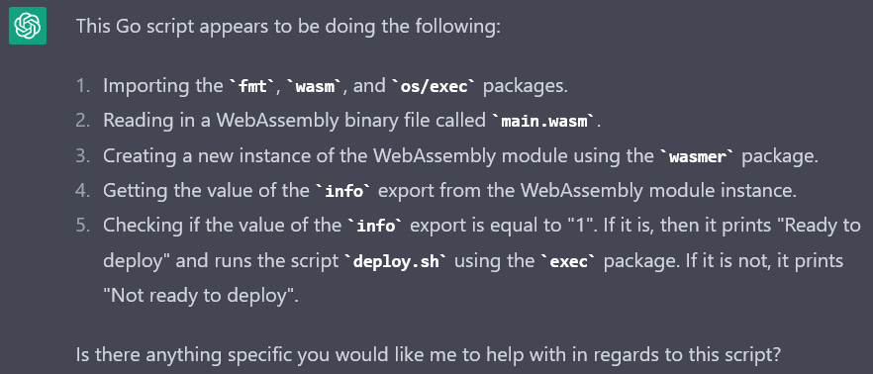Click the `deploy.sh` script name
Image resolution: width=873 pixels, height=374 pixels.
(396, 261)
